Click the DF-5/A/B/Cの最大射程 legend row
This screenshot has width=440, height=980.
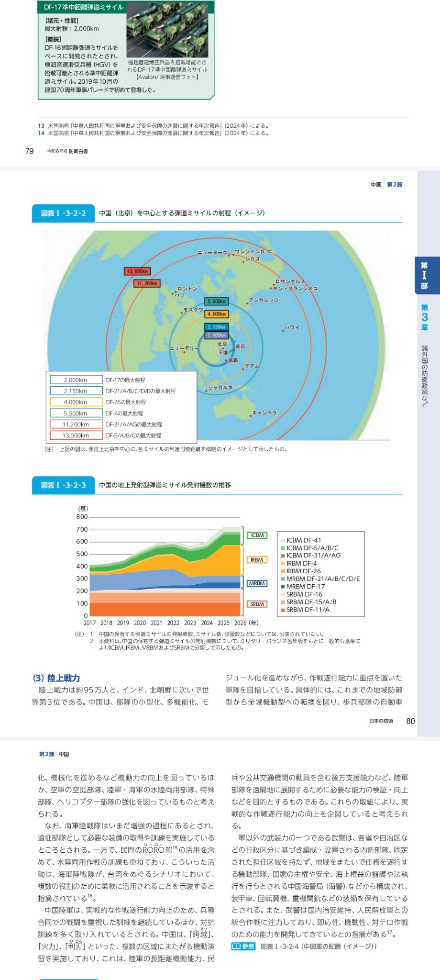pos(106,435)
